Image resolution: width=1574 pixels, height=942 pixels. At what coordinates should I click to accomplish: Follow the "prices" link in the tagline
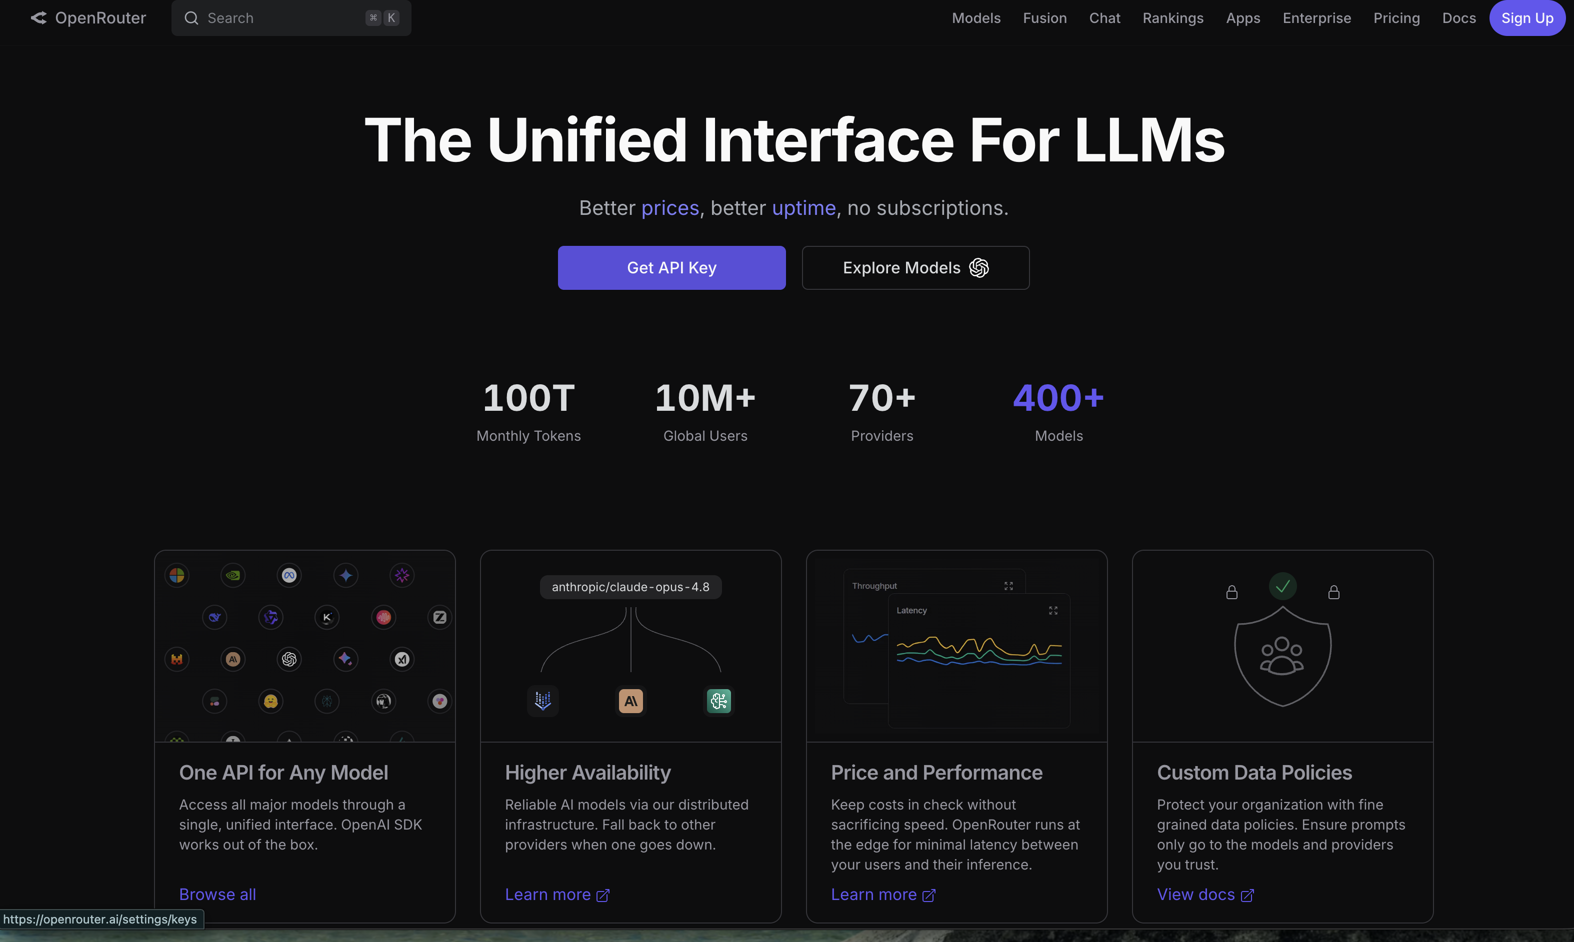[x=670, y=207]
